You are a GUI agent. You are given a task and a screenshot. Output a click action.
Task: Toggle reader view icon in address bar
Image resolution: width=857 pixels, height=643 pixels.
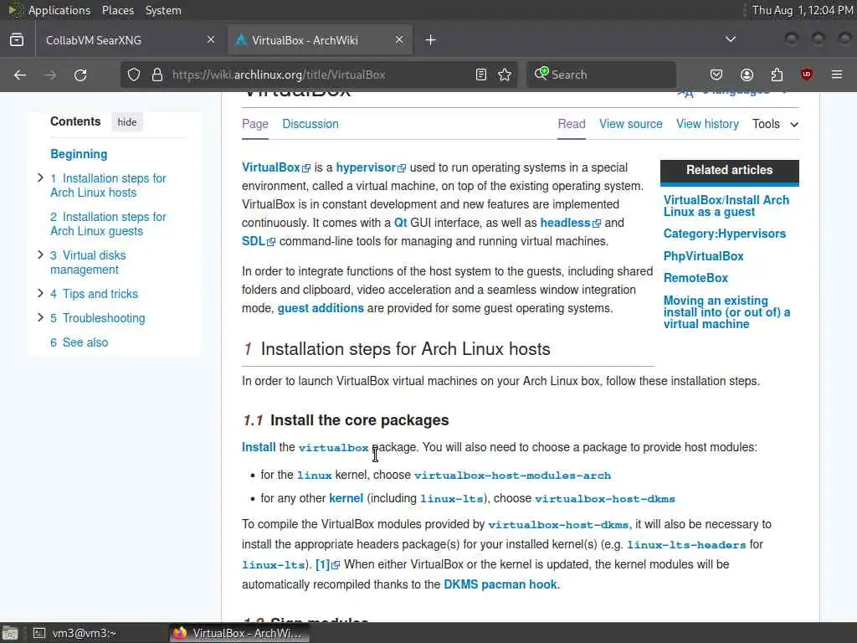481,75
